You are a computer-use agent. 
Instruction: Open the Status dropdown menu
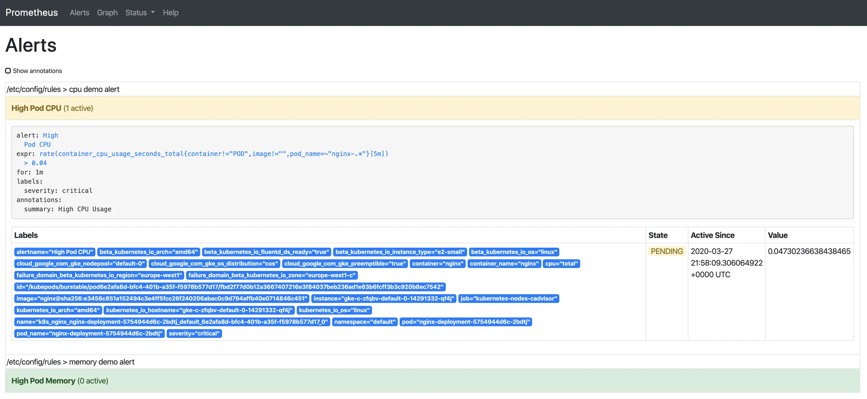(140, 13)
